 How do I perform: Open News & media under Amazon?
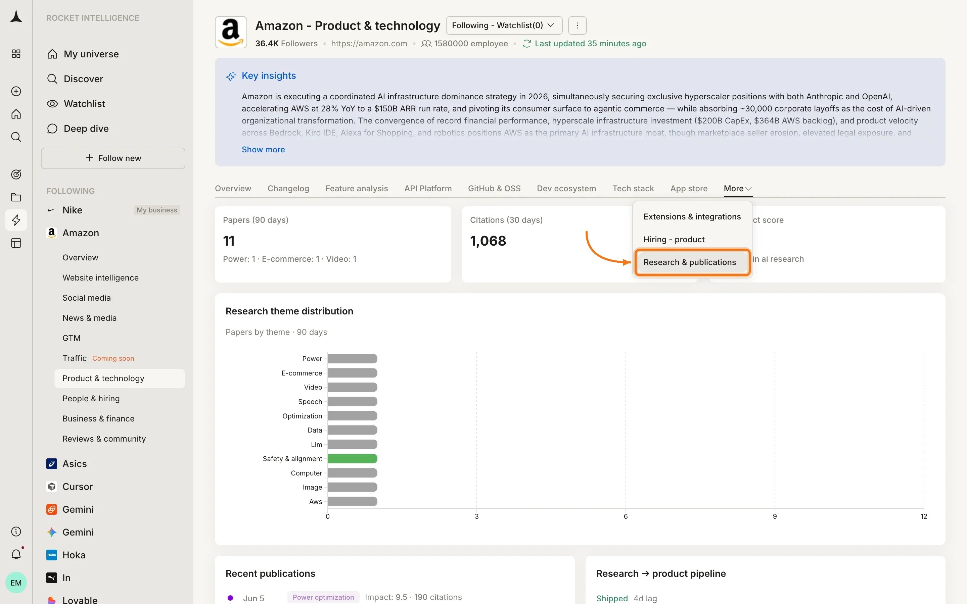click(90, 318)
